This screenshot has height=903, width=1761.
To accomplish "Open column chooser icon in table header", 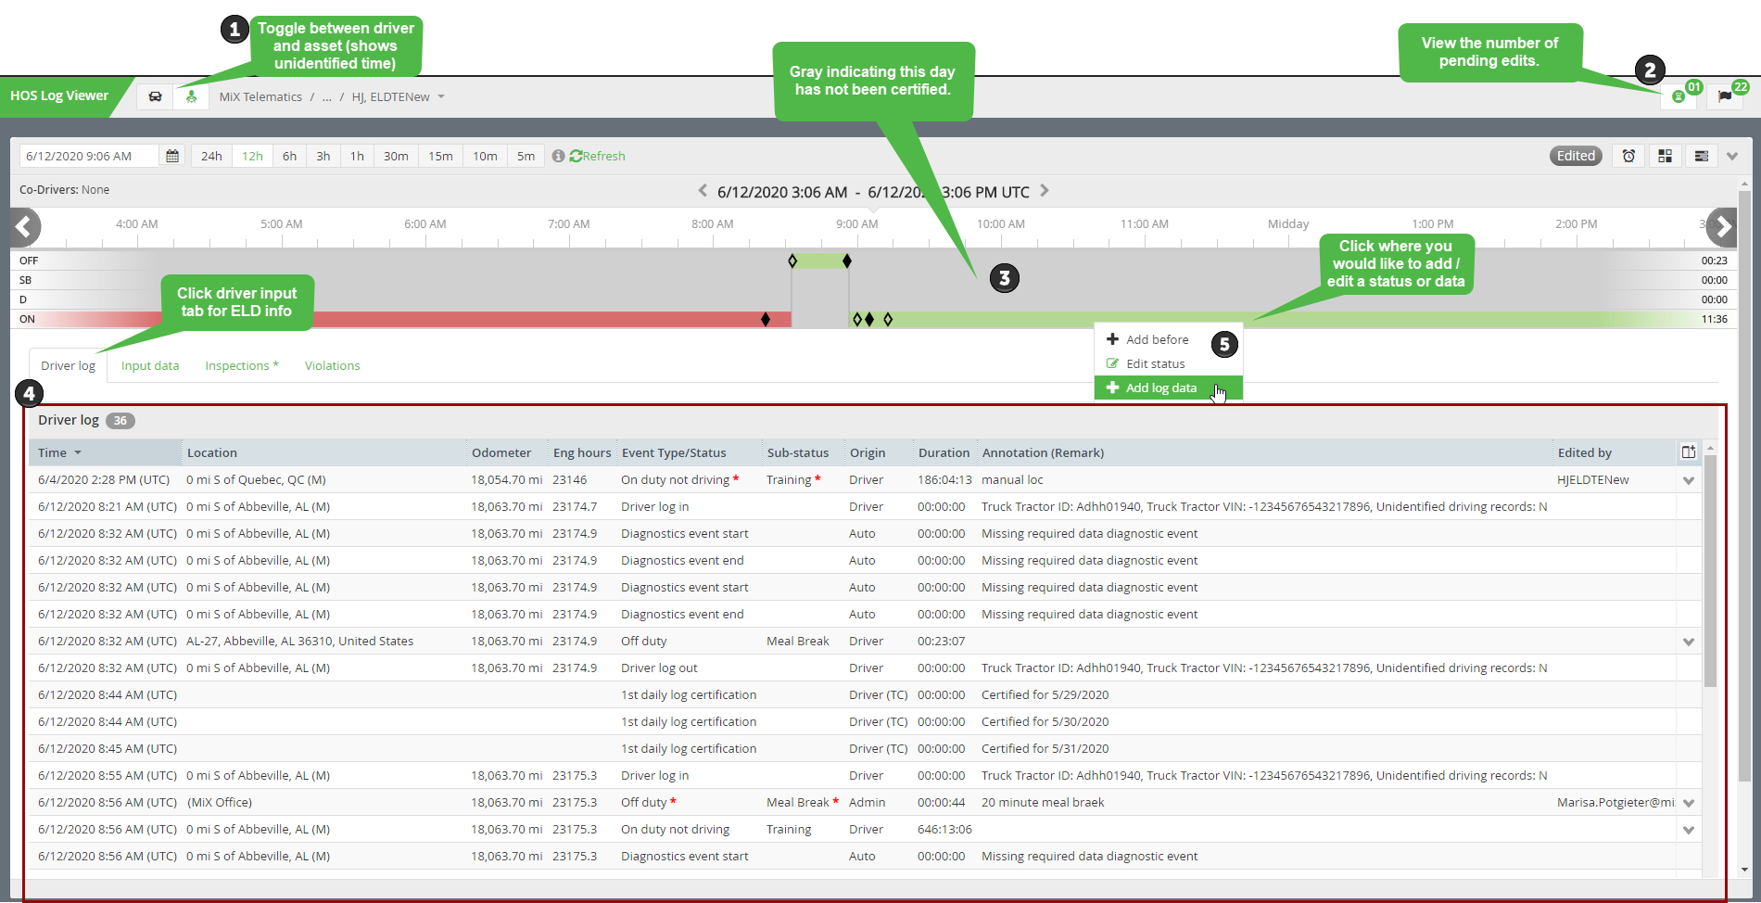I will (1688, 452).
